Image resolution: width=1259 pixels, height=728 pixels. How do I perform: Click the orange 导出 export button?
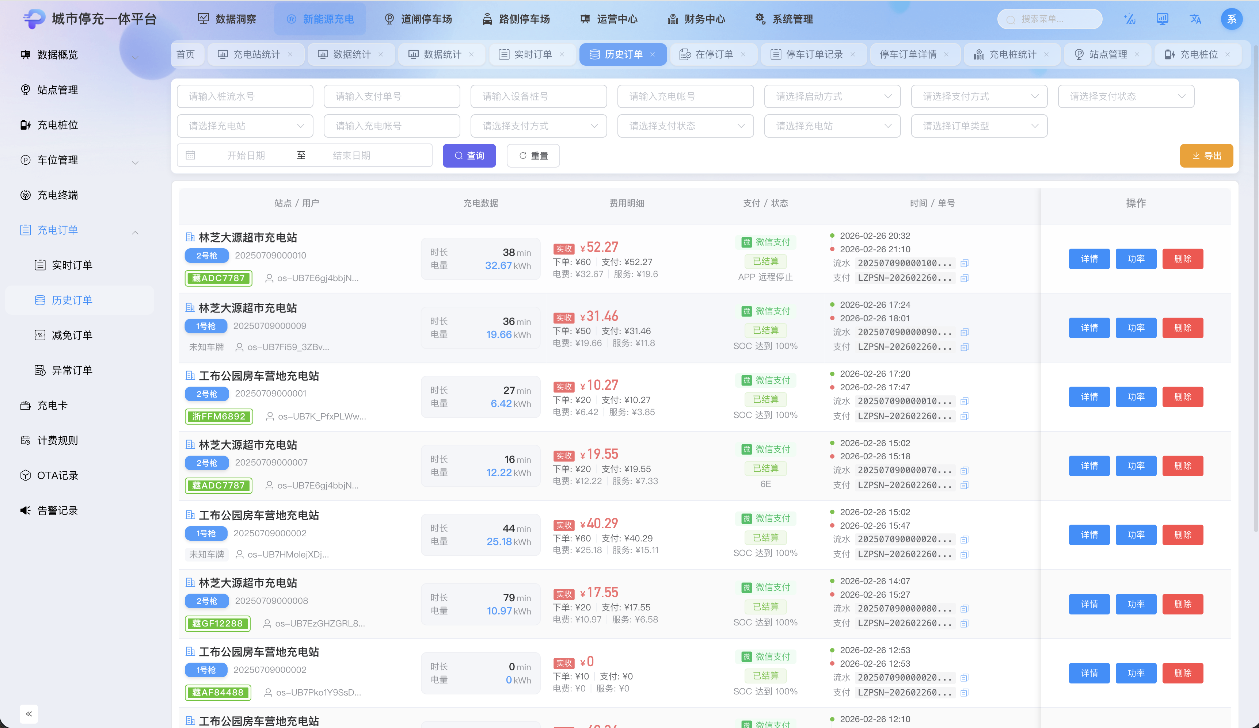point(1206,156)
